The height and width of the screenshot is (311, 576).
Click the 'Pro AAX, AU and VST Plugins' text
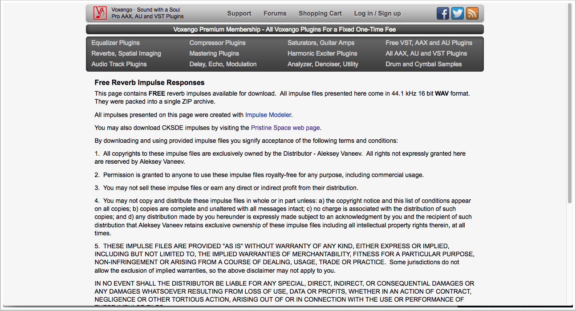(147, 16)
